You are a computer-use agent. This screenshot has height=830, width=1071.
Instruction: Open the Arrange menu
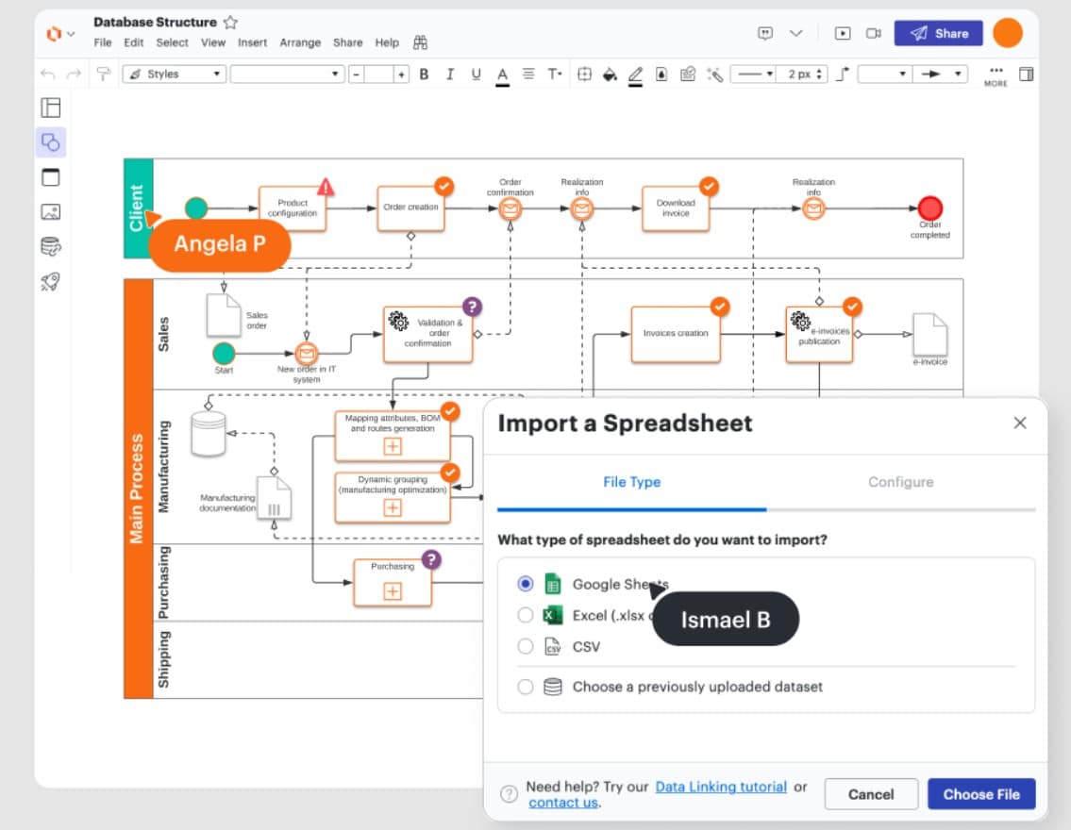point(300,42)
